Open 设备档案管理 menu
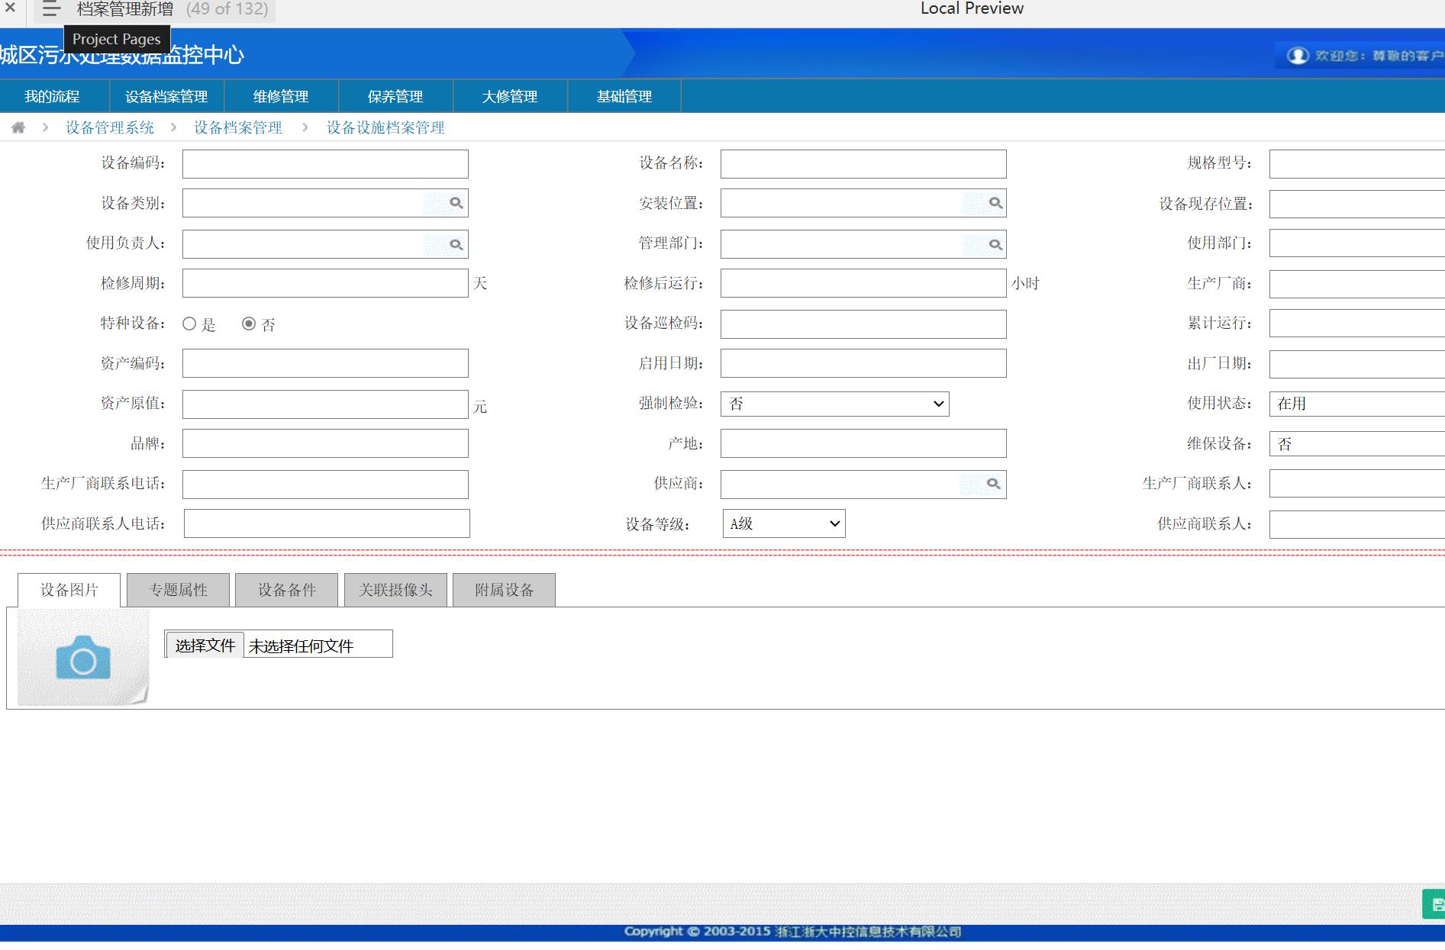 point(166,96)
